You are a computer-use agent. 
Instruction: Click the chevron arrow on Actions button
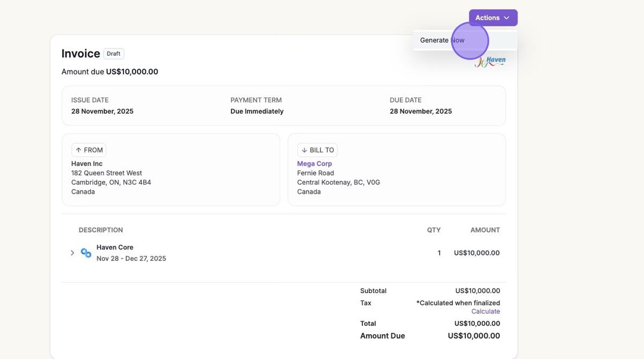[507, 18]
